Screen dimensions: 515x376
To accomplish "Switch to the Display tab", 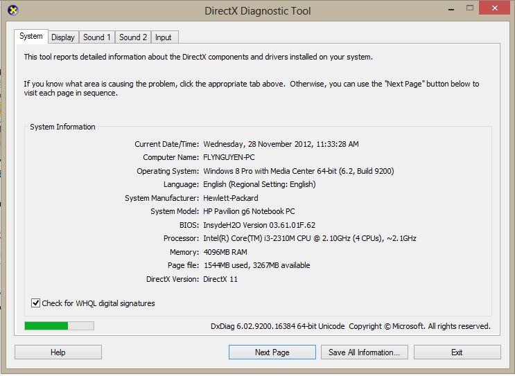I will pyautogui.click(x=63, y=37).
